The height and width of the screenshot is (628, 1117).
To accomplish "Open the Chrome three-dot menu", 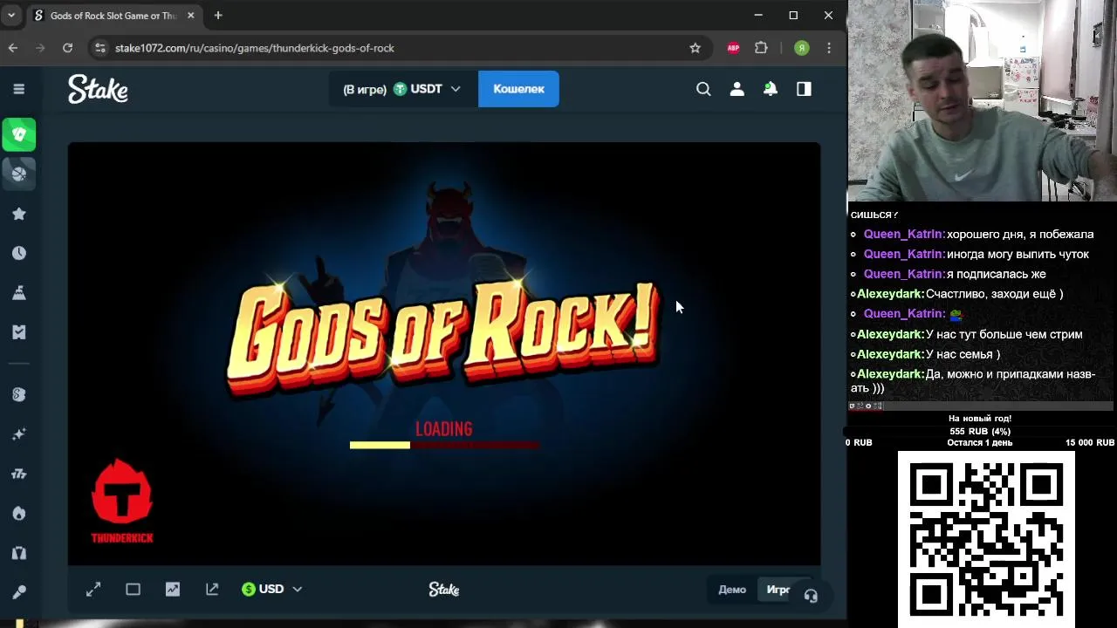I will tap(829, 48).
